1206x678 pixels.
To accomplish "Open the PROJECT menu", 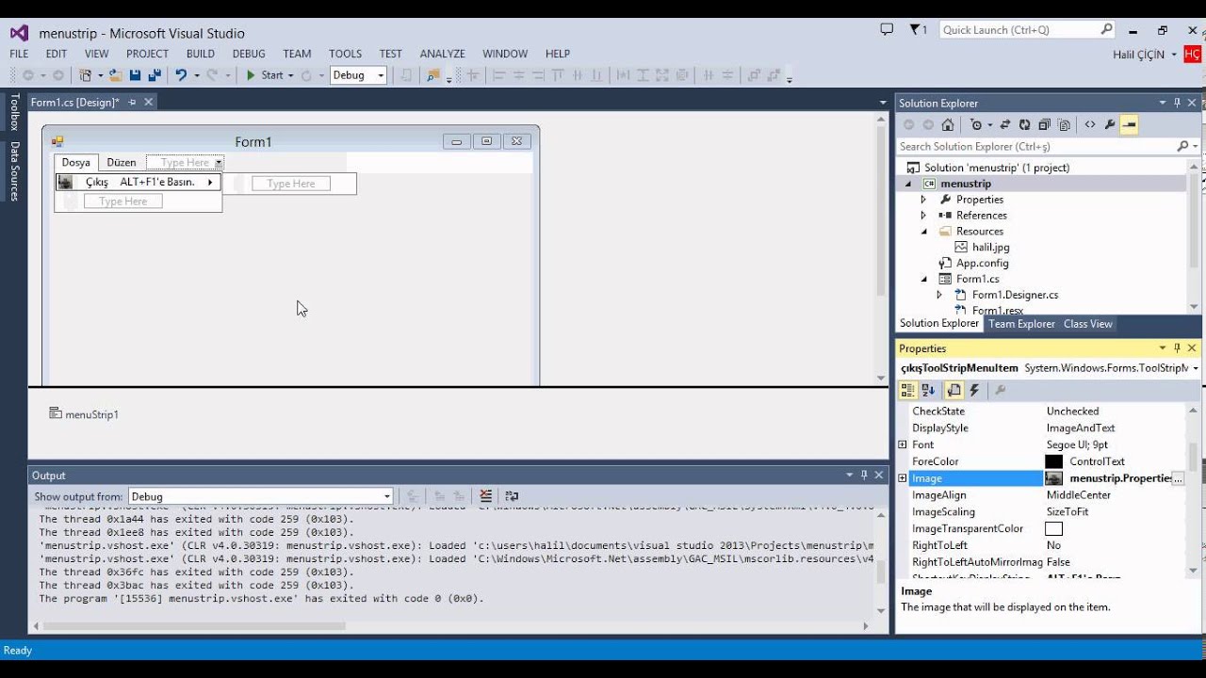I will tap(147, 54).
